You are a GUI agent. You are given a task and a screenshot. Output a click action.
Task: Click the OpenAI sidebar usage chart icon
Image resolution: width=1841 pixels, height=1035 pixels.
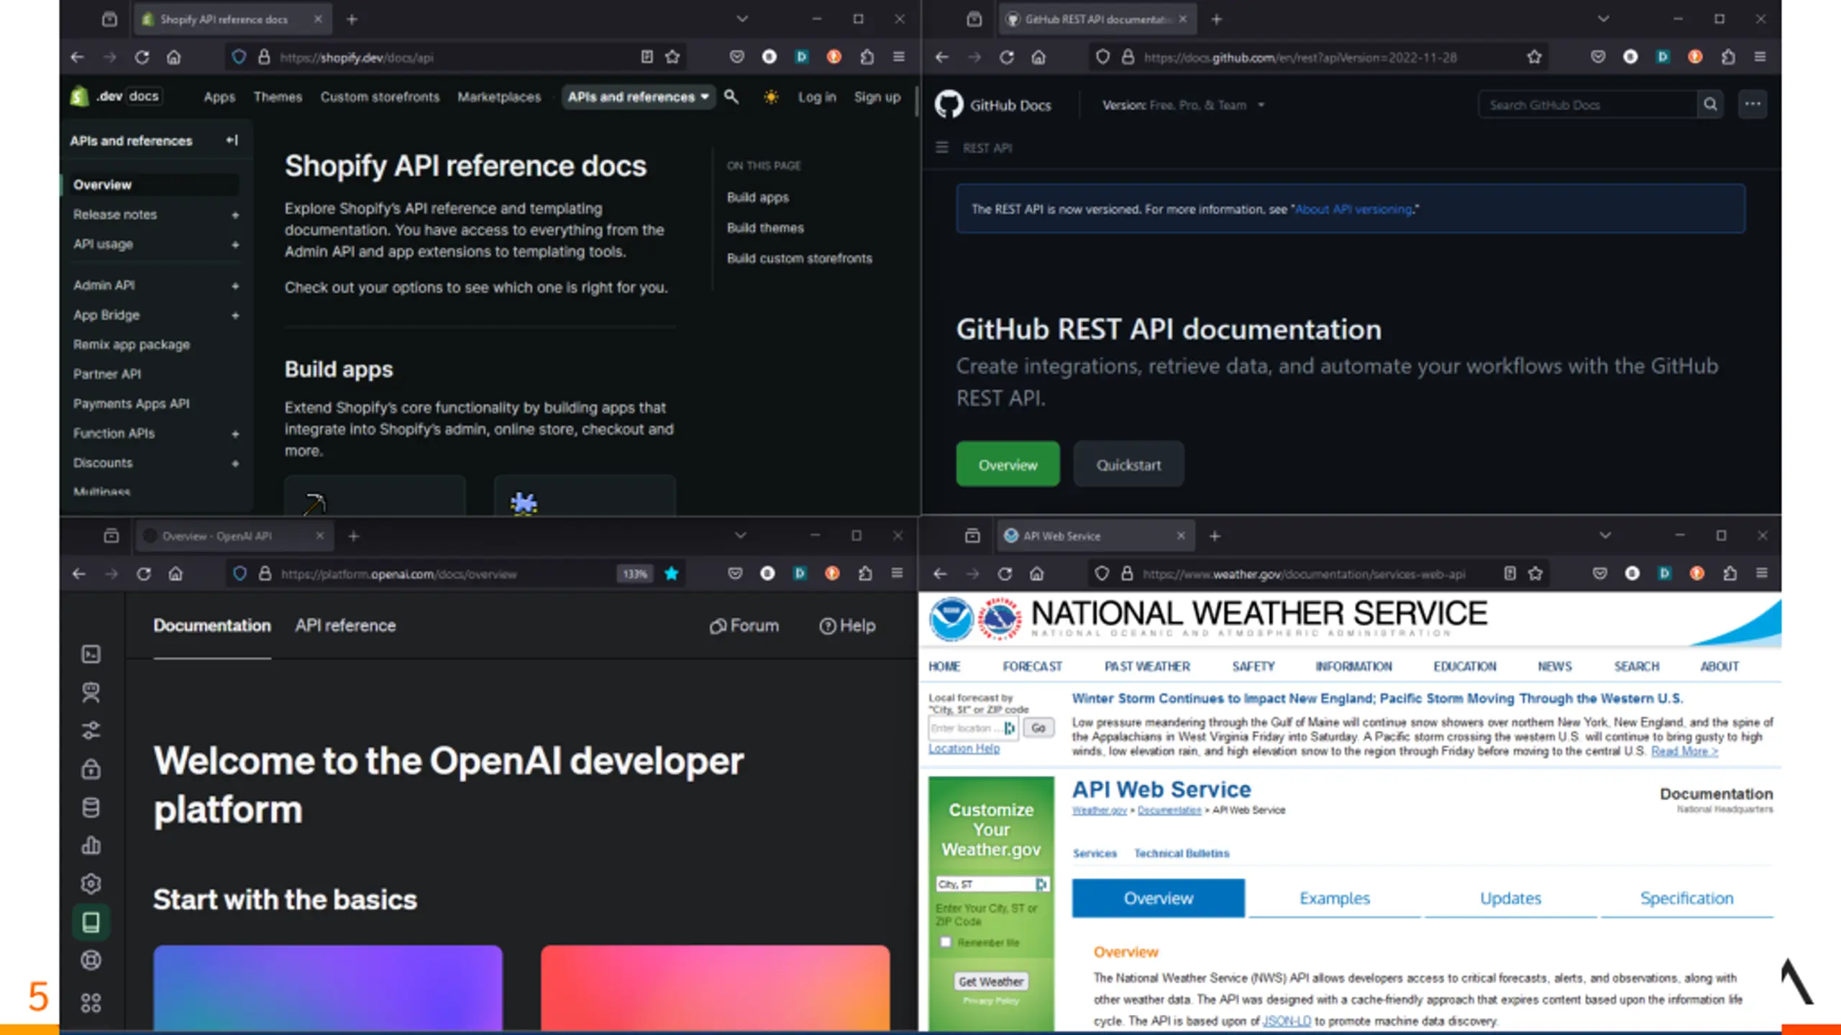pos(91,845)
